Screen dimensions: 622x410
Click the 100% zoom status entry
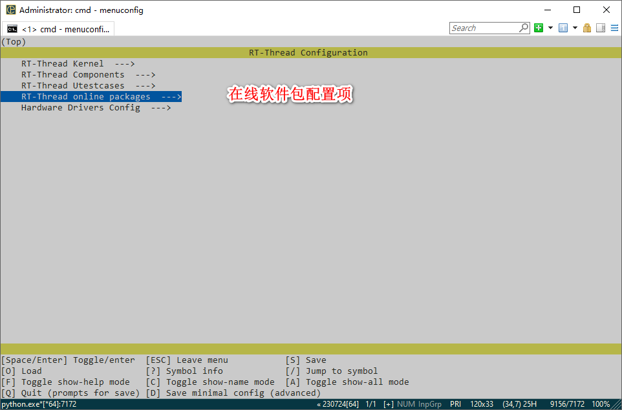pyautogui.click(x=601, y=404)
